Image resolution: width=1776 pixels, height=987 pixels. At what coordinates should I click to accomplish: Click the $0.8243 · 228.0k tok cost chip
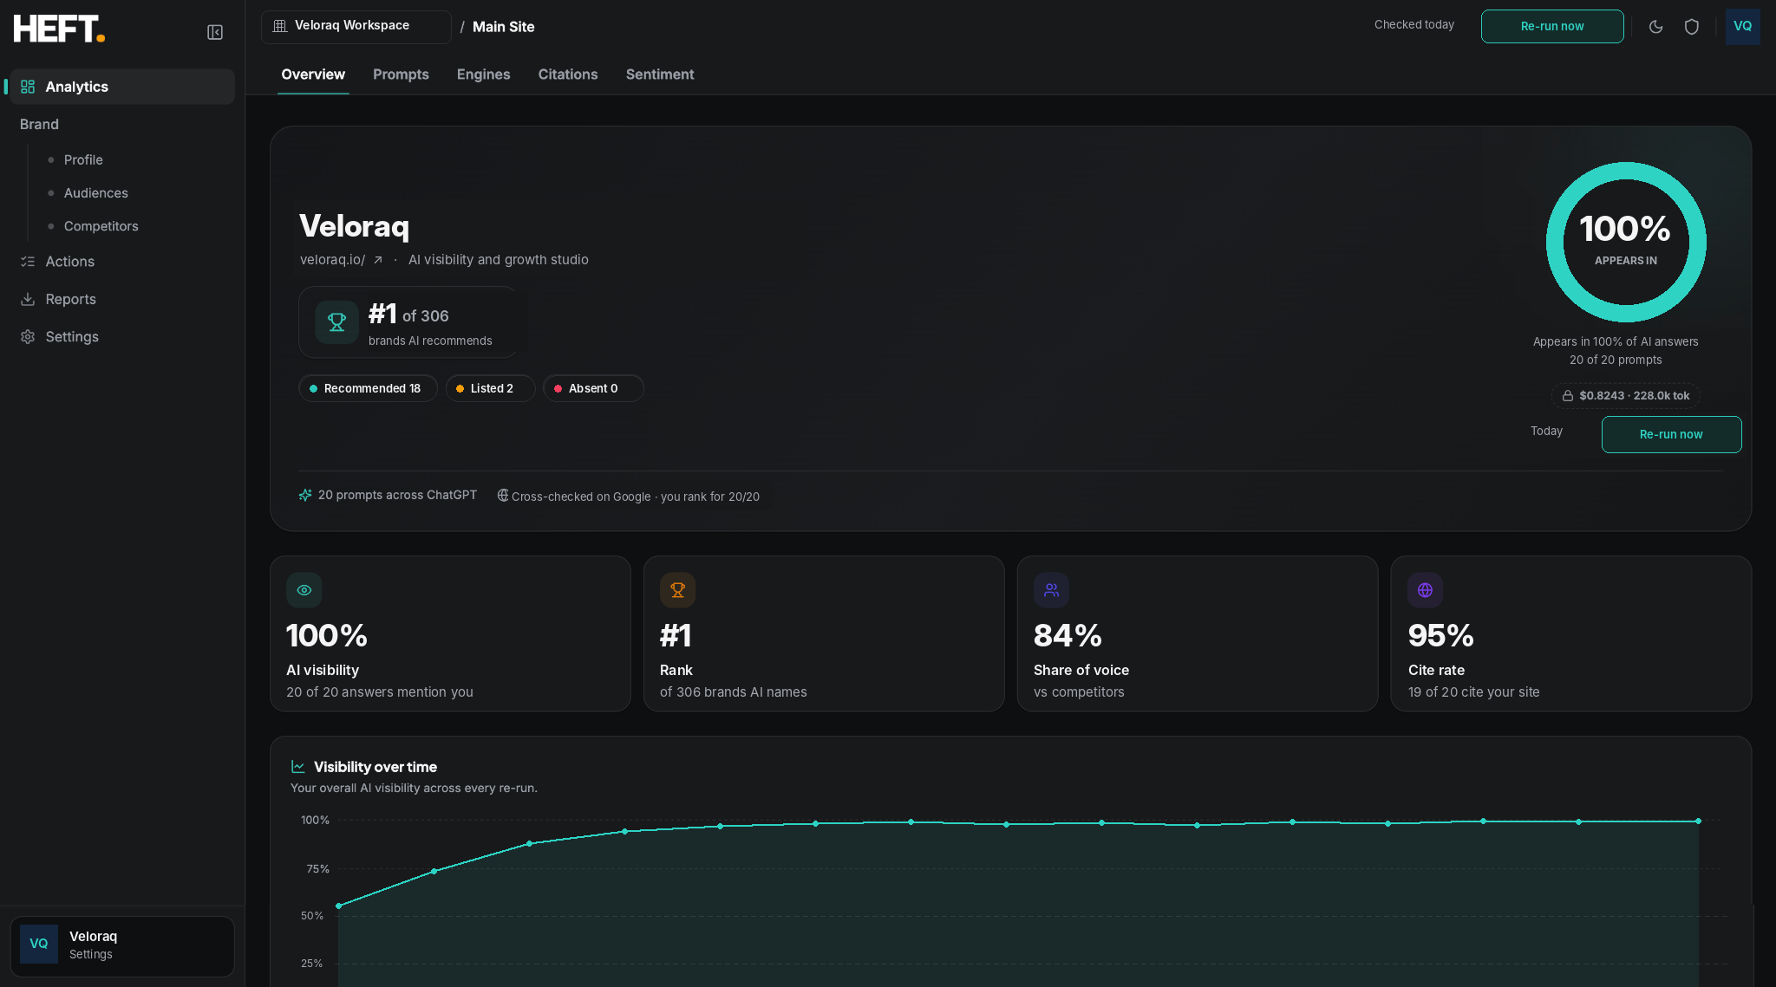pos(1626,396)
